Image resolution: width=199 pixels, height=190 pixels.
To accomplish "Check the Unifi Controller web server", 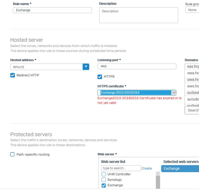I will [x=104, y=174].
